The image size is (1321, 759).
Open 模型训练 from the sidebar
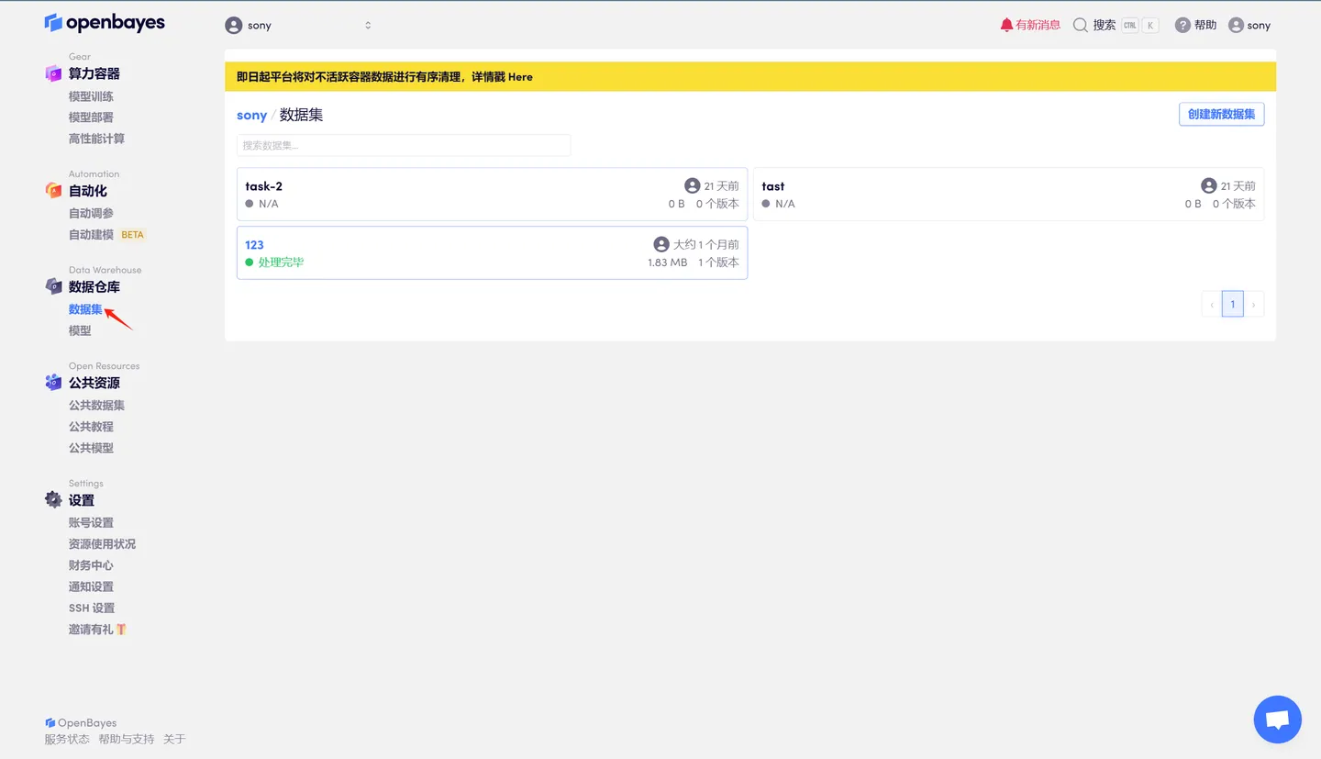(91, 95)
